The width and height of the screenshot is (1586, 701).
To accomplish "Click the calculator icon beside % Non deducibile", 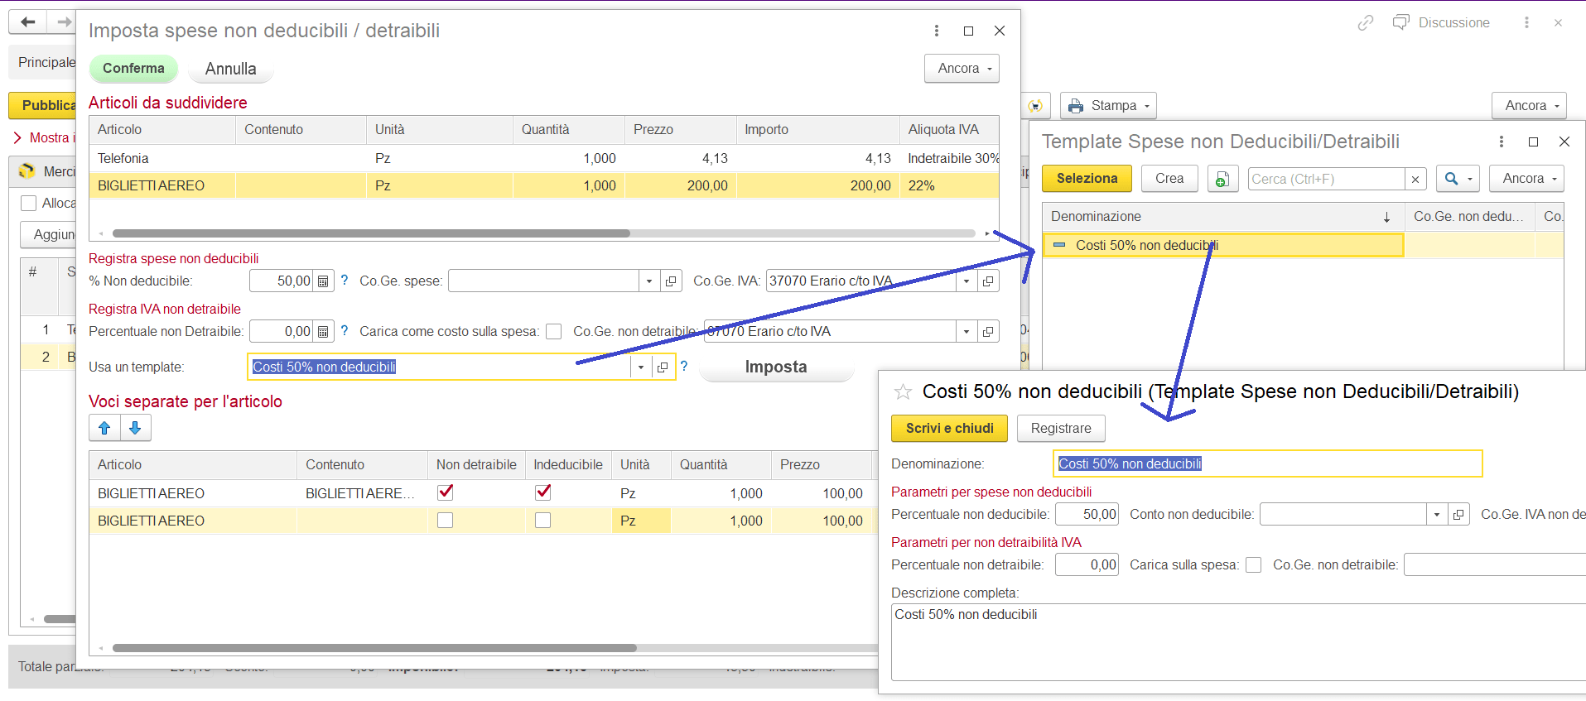I will pyautogui.click(x=324, y=281).
